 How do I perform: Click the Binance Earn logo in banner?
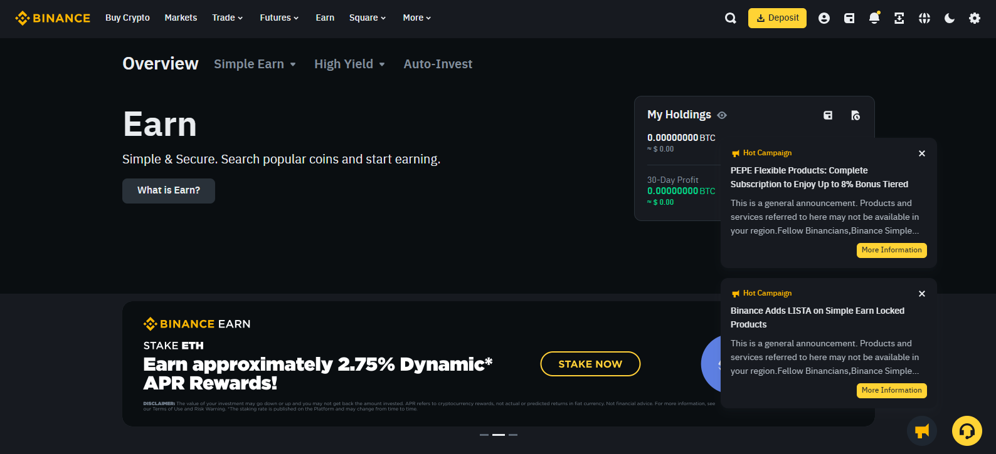(x=197, y=324)
